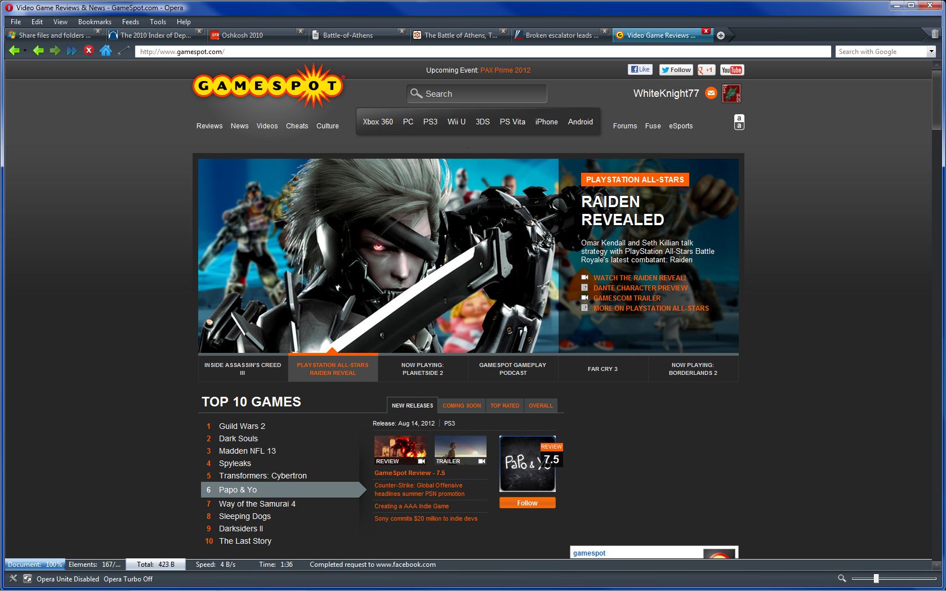Toggle Opera Unite Disabled in status bar
Screen dimensions: 946x591
coord(68,579)
